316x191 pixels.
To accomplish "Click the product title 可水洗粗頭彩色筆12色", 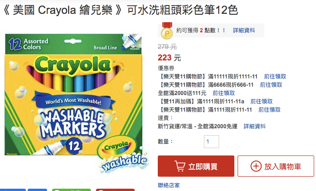I will pos(183,10).
